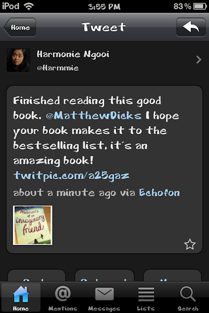Tap the @Harmmie username handle
The height and width of the screenshot is (313, 209).
[58, 68]
